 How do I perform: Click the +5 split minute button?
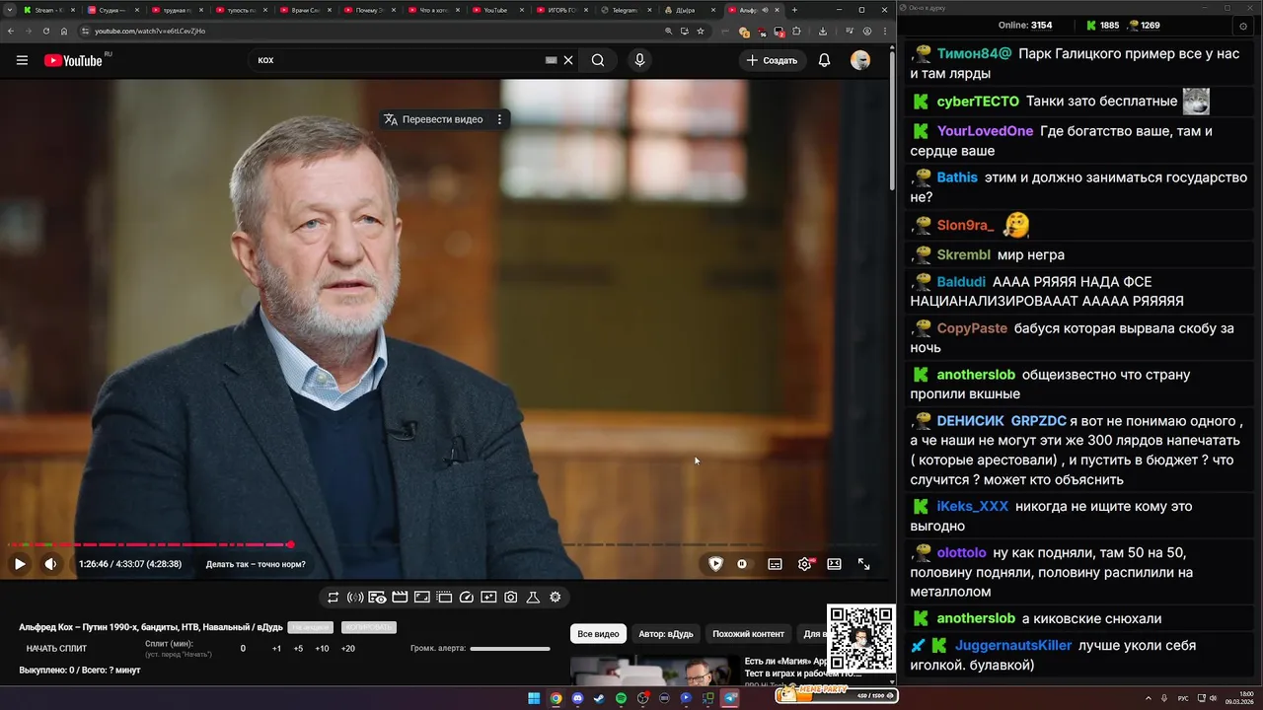pyautogui.click(x=298, y=648)
